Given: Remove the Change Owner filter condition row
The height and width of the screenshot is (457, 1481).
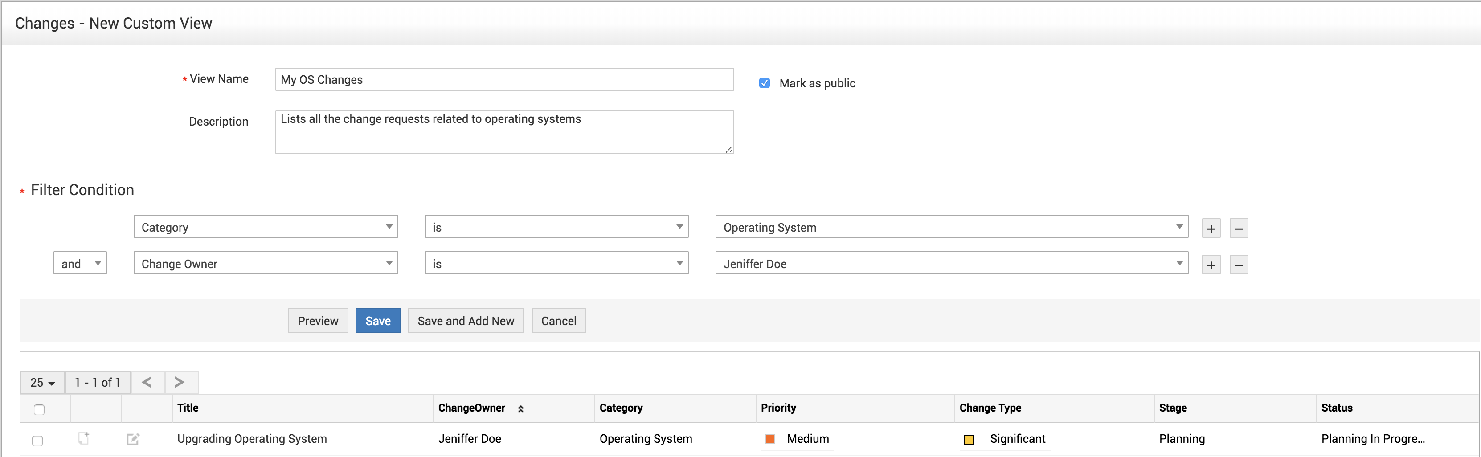Looking at the screenshot, I should point(1238,265).
